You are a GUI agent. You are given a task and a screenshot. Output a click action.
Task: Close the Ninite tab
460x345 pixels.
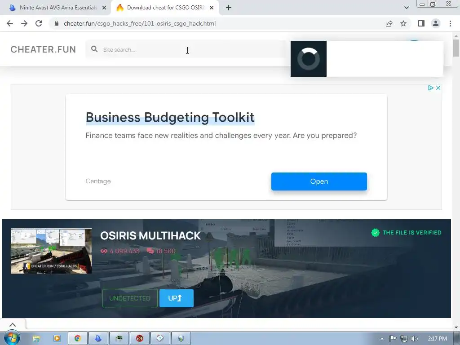coord(104,8)
